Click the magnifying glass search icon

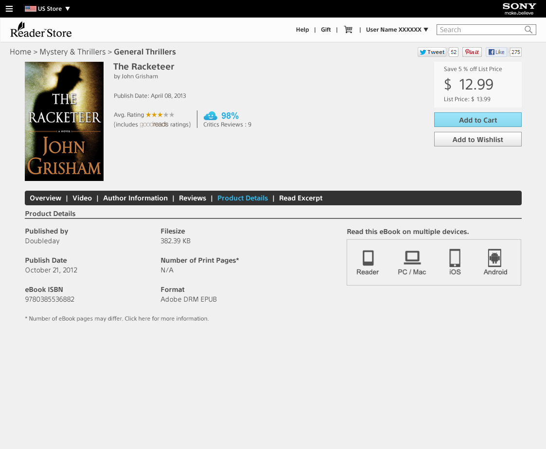pos(528,30)
